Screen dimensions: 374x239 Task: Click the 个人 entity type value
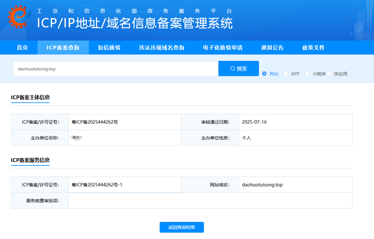(x=246, y=138)
